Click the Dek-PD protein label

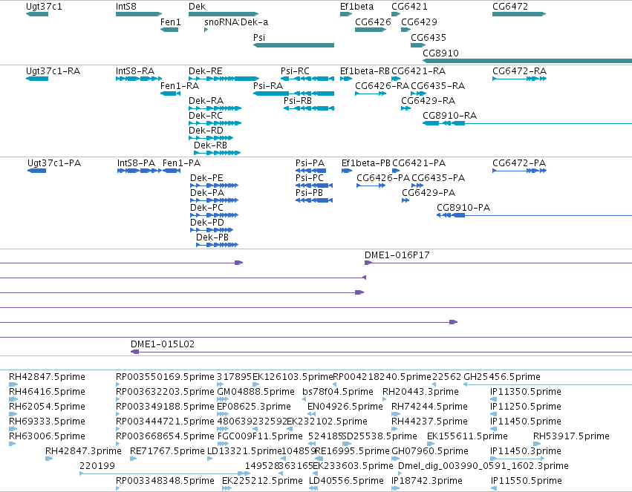(206, 223)
